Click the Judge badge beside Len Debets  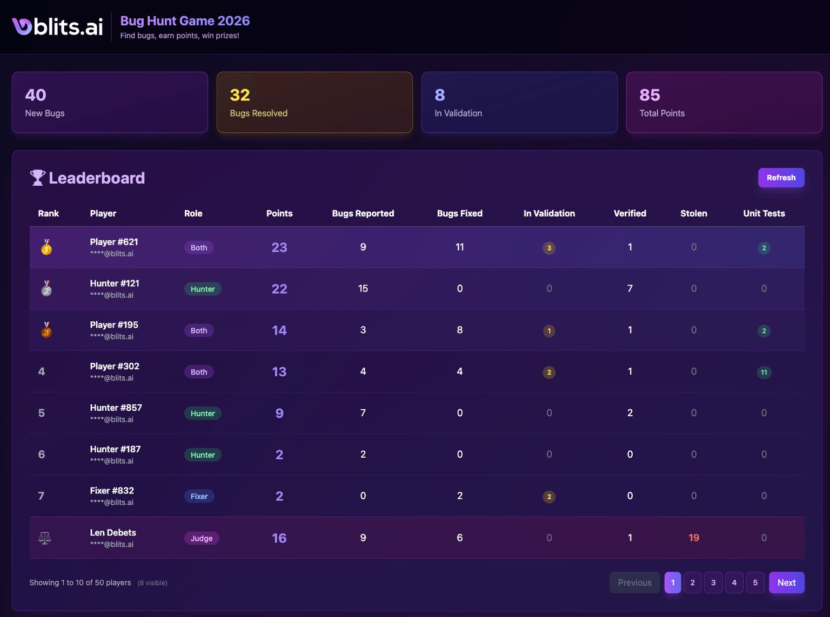(202, 538)
